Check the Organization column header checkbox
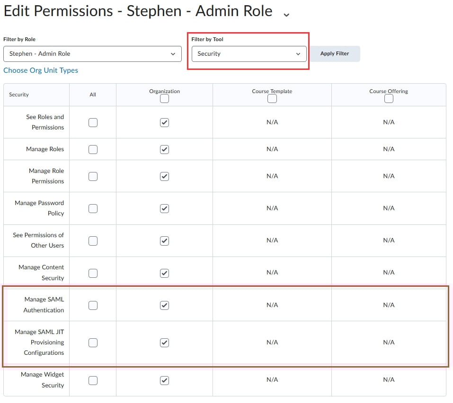Screen dimensions: 453x403 (x=164, y=99)
